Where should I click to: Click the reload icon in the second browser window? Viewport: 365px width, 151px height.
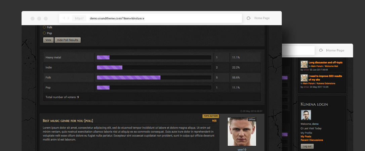click(x=321, y=50)
